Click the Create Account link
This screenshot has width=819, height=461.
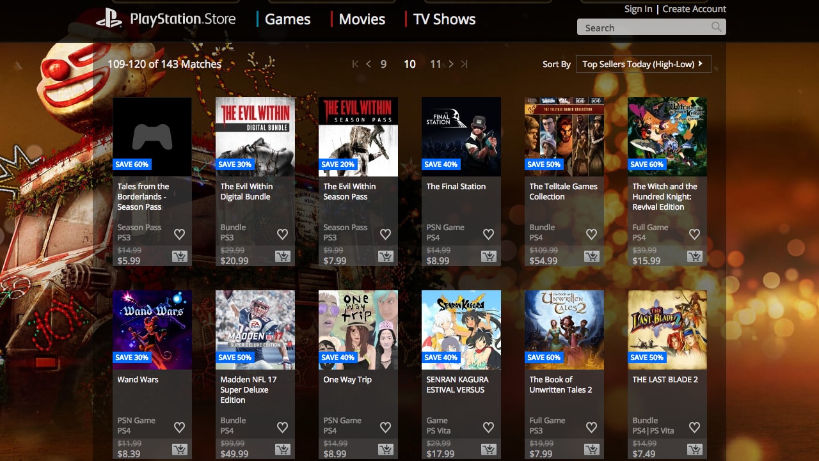694,9
